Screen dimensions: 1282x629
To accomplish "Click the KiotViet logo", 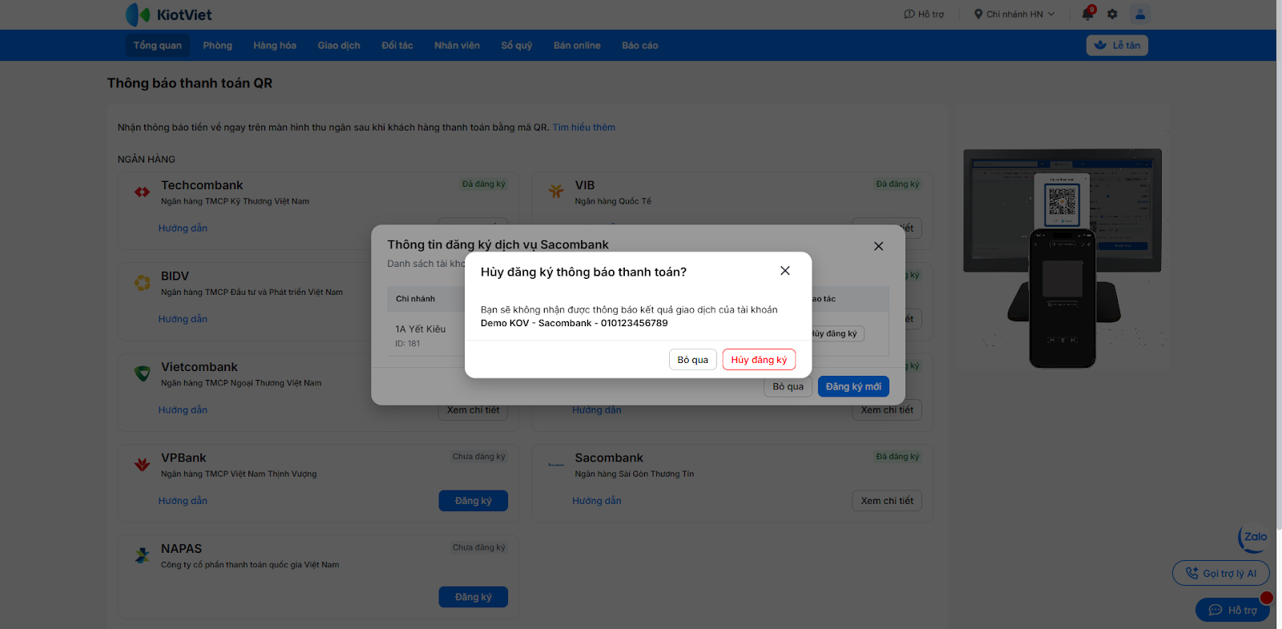I will pyautogui.click(x=169, y=14).
